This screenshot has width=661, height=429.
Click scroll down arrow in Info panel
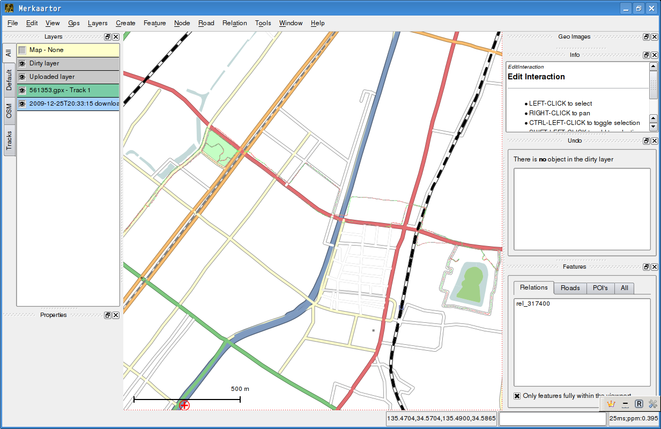[x=653, y=127]
